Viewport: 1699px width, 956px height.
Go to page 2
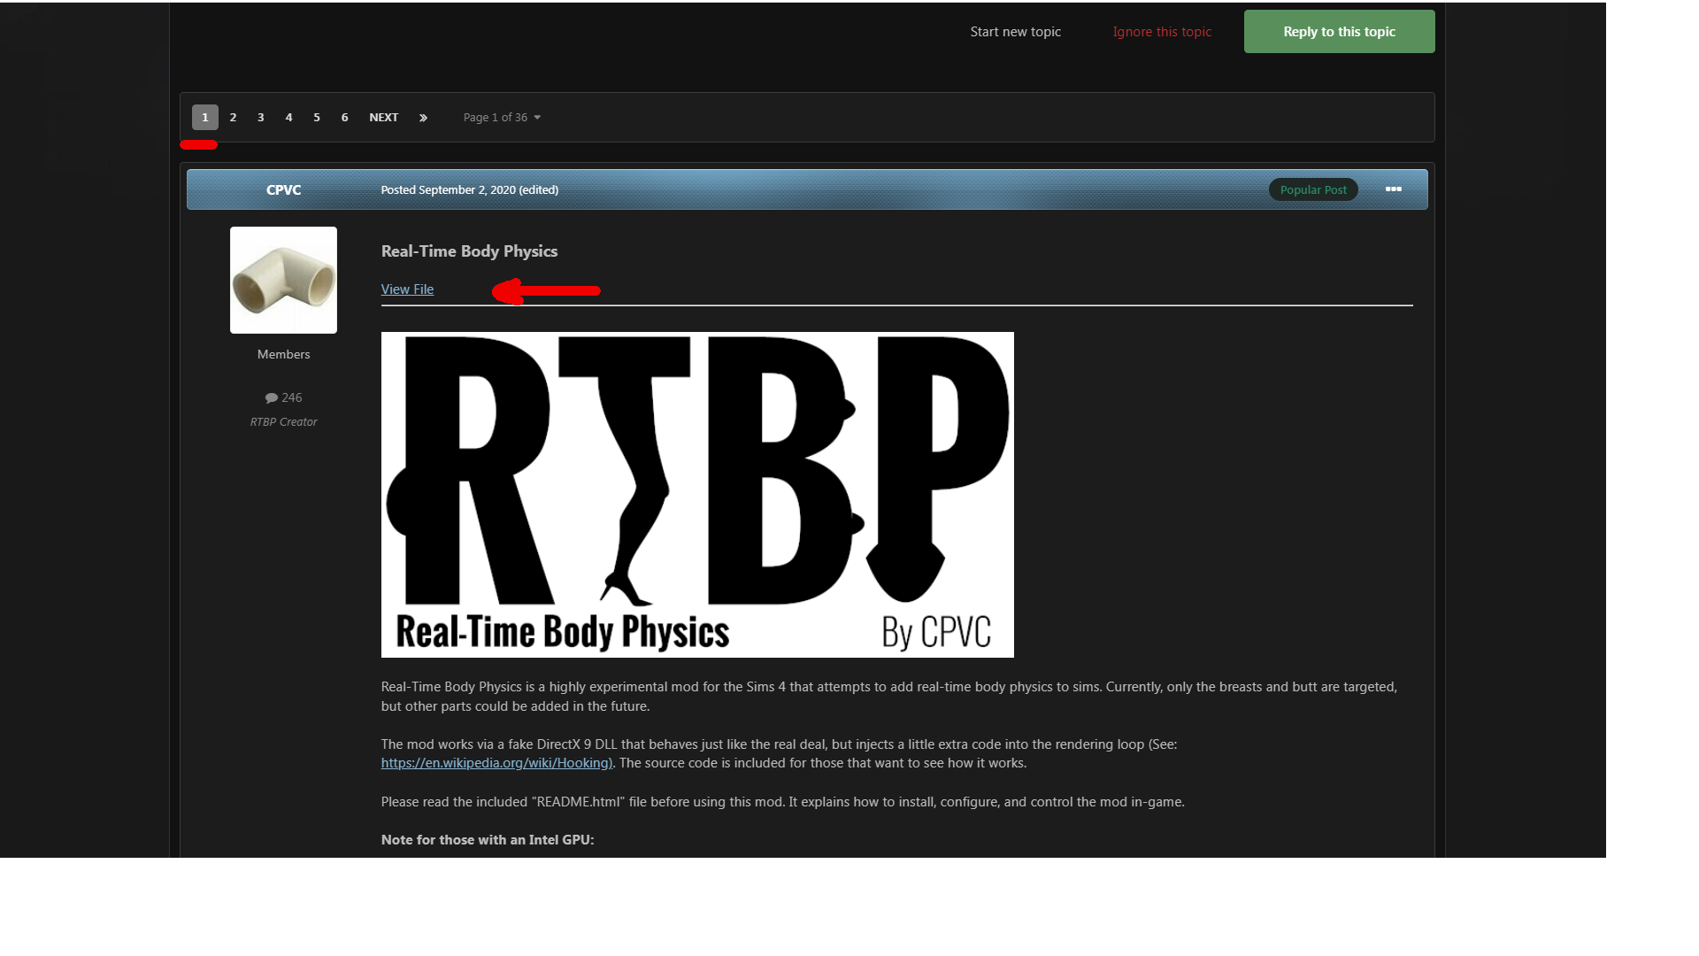click(233, 118)
